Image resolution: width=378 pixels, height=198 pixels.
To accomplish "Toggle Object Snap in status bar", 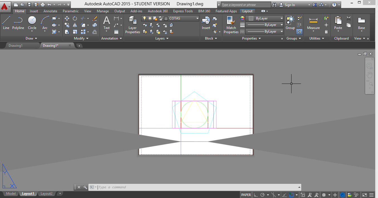I will (x=292, y=195).
